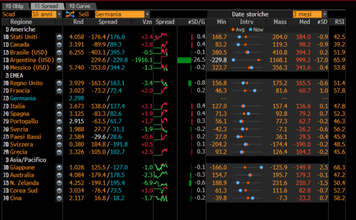Image resolution: width=356 pixels, height=220 pixels.
Task: Open the Germania country dropdown
Action: coord(122,14)
